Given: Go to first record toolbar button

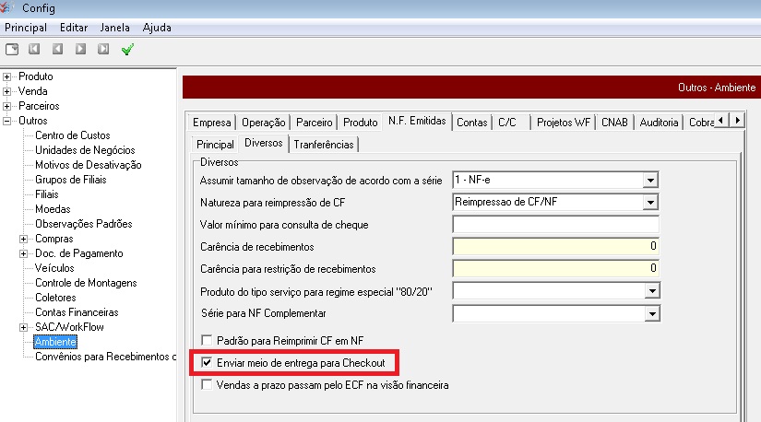Looking at the screenshot, I should (x=35, y=49).
